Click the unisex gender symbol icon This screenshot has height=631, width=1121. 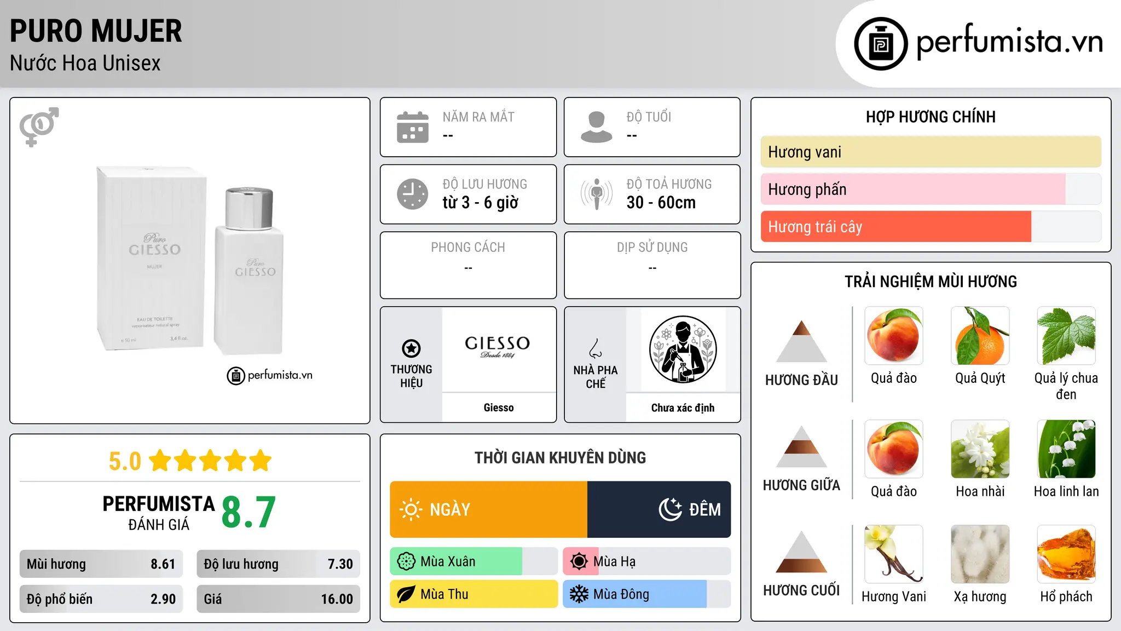(x=39, y=127)
